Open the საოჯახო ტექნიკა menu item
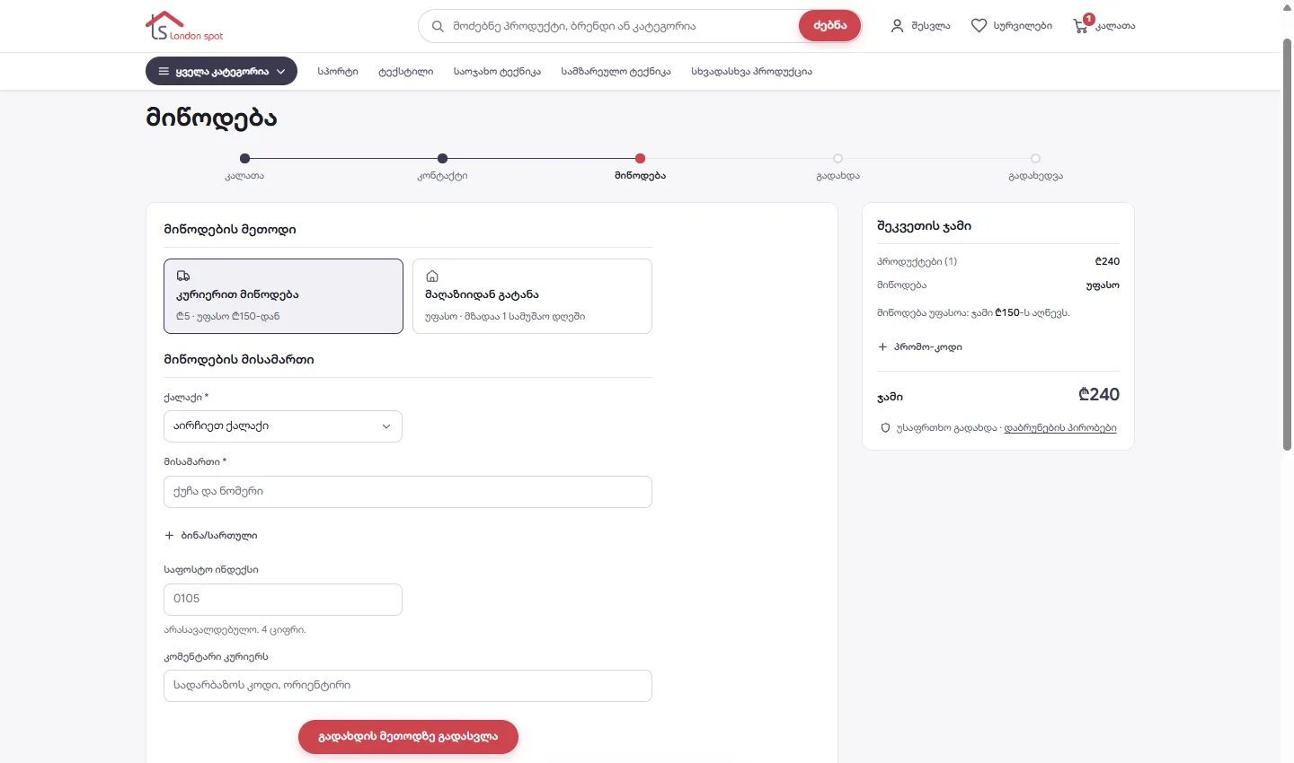Image resolution: width=1294 pixels, height=763 pixels. [x=497, y=72]
